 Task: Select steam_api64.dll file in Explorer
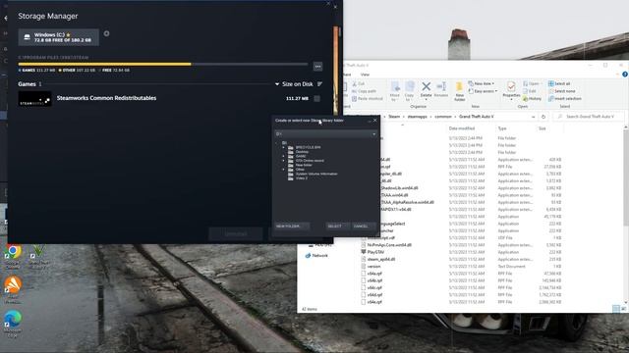tap(381, 259)
